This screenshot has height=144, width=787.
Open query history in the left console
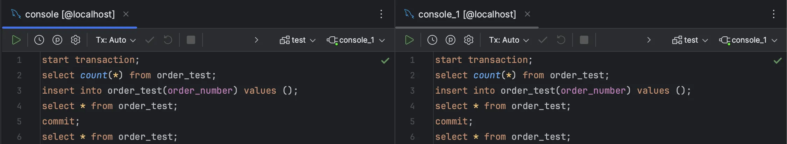point(39,40)
